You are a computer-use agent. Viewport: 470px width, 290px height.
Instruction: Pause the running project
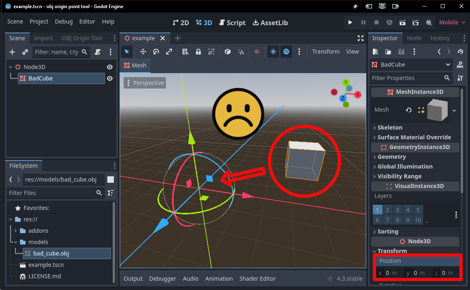[363, 22]
